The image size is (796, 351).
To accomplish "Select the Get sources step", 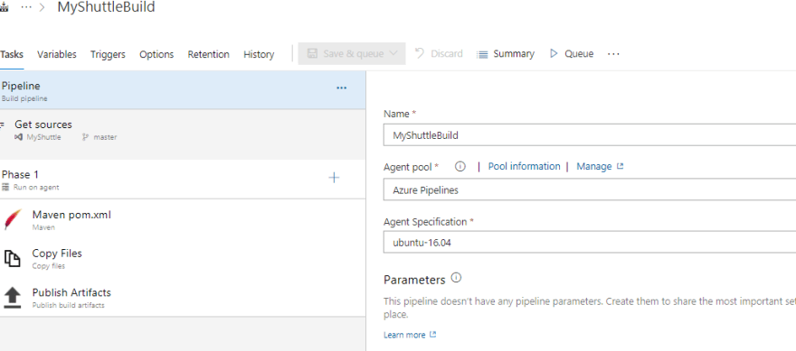I will pyautogui.click(x=183, y=130).
